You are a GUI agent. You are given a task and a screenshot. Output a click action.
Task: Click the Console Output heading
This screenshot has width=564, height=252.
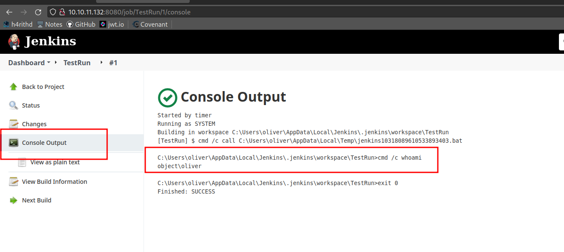coord(233,97)
